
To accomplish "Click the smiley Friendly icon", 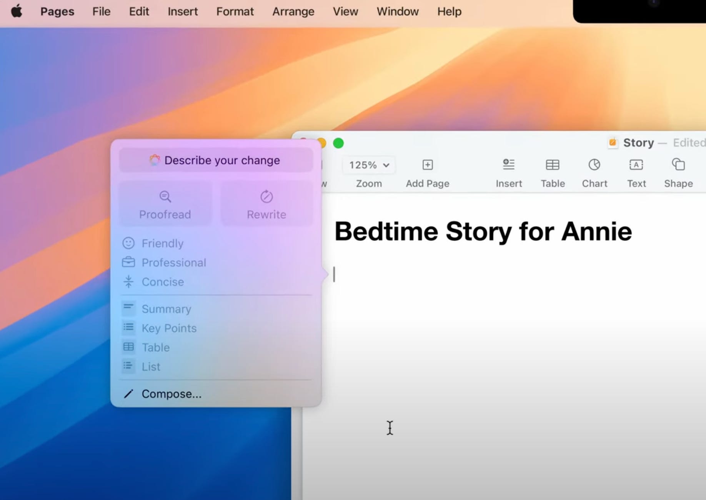I will coord(128,243).
